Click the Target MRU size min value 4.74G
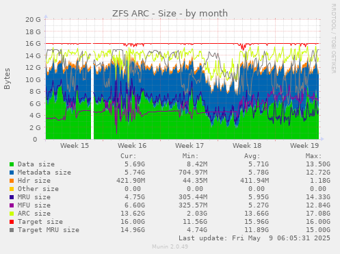 (197, 230)
